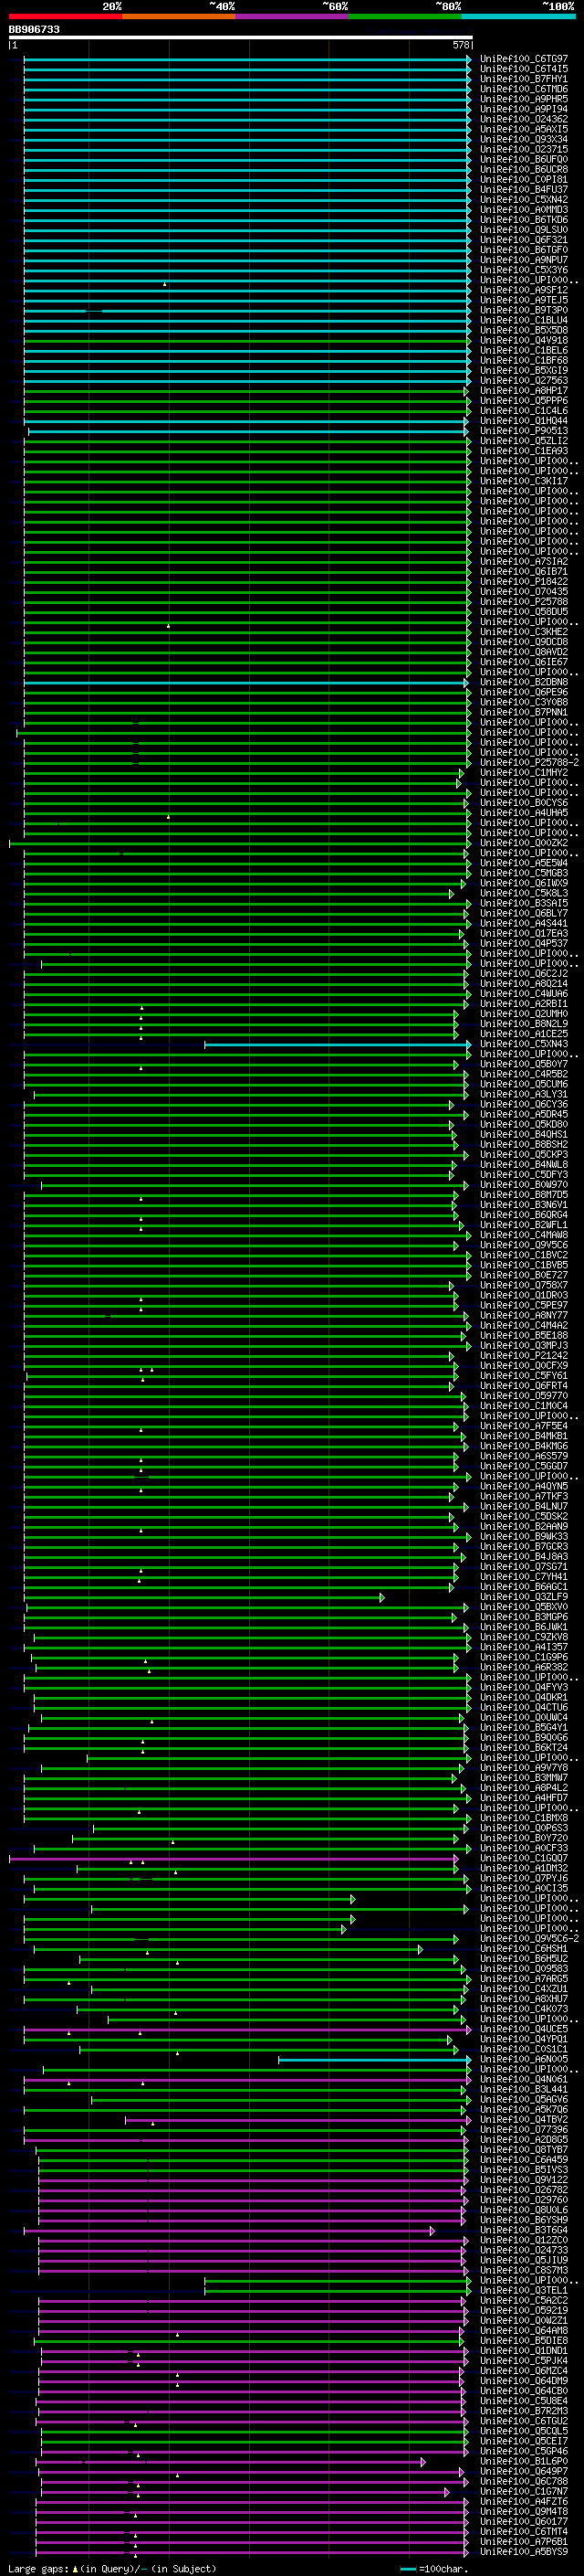This screenshot has width=584, height=2576.
Task: Click hit label UniRef100_Q5PPP6
Action: tap(523, 401)
